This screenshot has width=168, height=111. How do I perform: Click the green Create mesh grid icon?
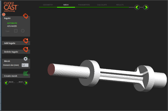tap(26, 73)
